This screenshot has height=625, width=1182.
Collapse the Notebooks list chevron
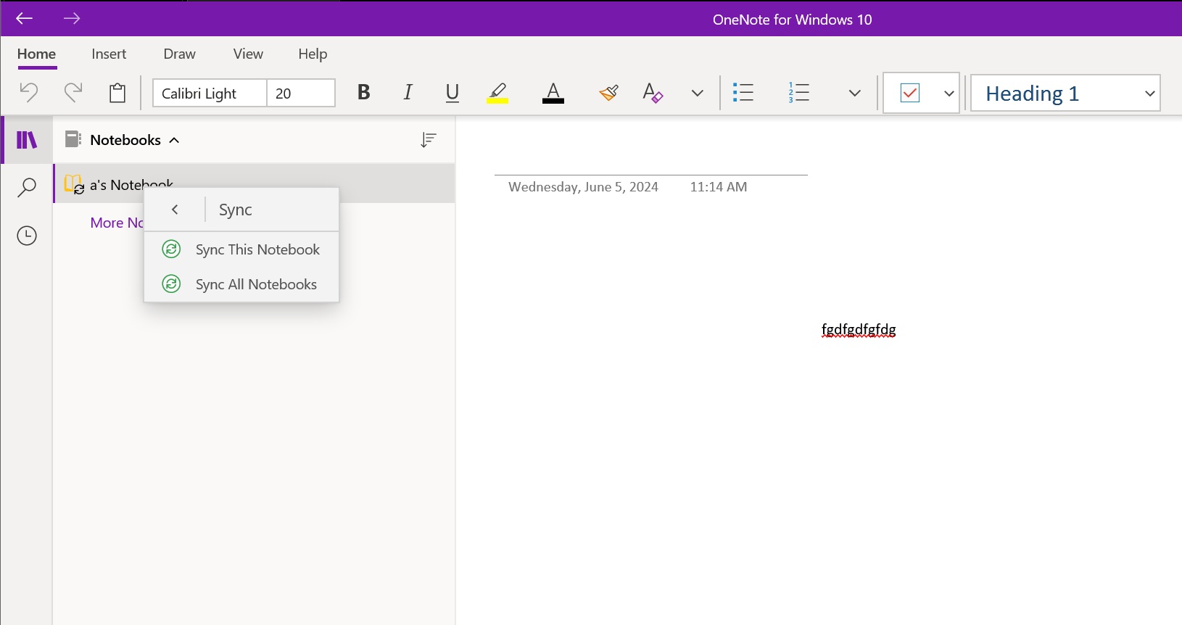point(174,141)
